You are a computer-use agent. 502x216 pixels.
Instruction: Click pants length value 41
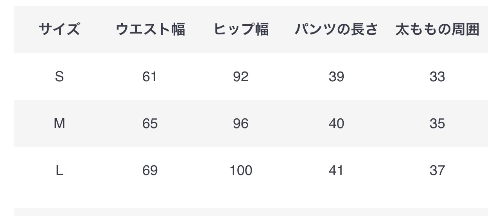pos(336,170)
